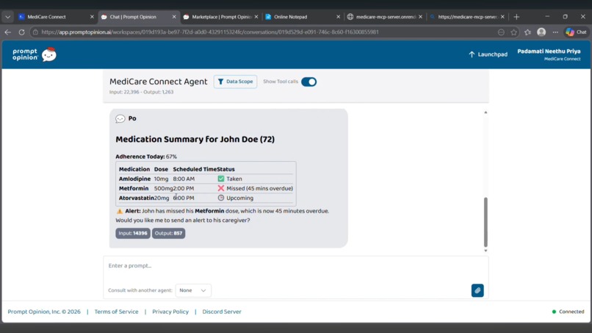Open Copilot Chat sidebar button
The height and width of the screenshot is (333, 592).
[576, 32]
